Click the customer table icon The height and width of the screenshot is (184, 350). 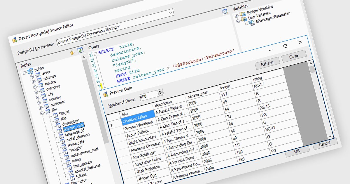point(47,106)
